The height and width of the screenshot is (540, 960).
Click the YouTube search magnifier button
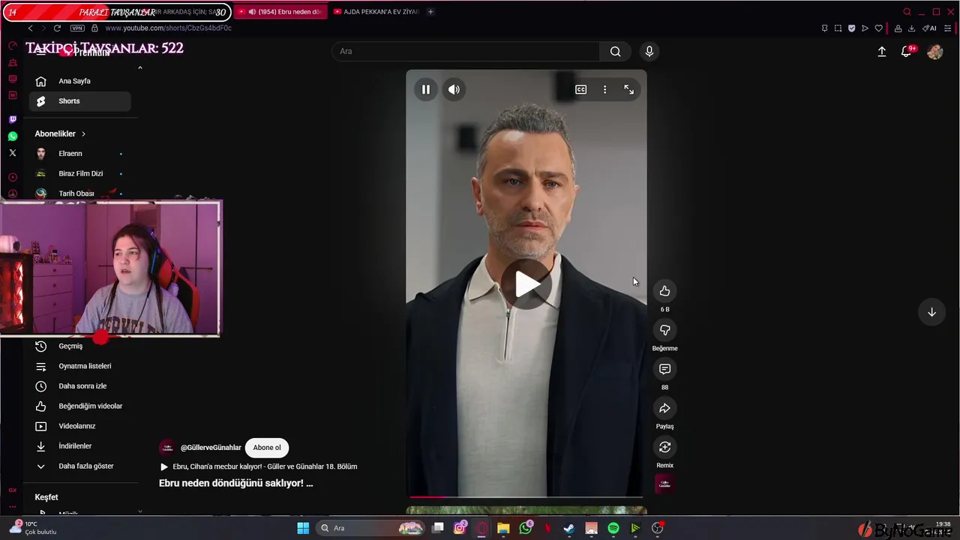615,51
